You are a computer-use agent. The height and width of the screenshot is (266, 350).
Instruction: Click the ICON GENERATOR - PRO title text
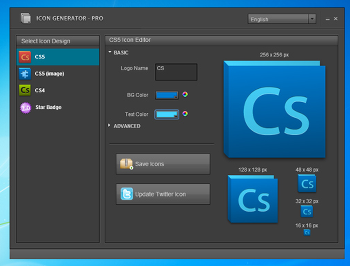pos(70,18)
